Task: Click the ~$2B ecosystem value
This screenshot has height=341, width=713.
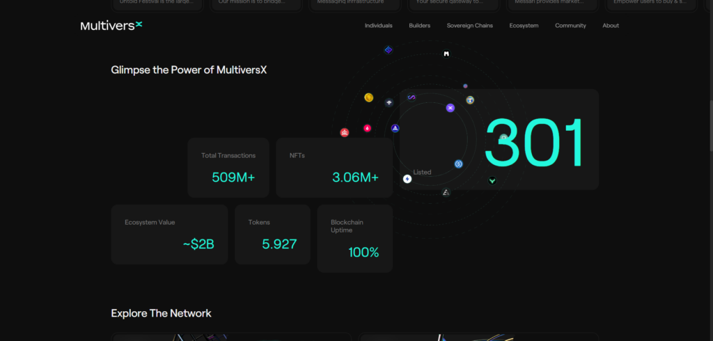Action: (198, 244)
